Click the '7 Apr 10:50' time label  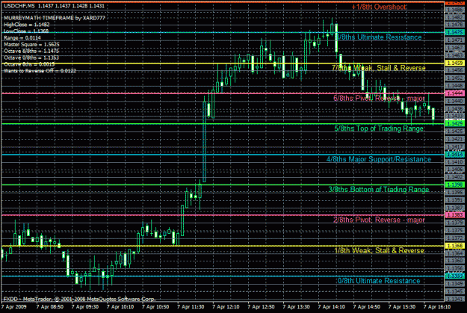tap(155, 307)
